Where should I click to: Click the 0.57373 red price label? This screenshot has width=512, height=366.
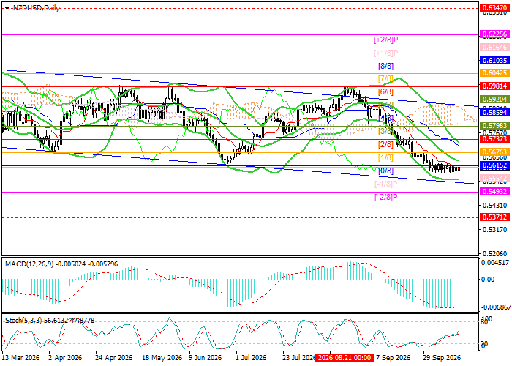494,139
